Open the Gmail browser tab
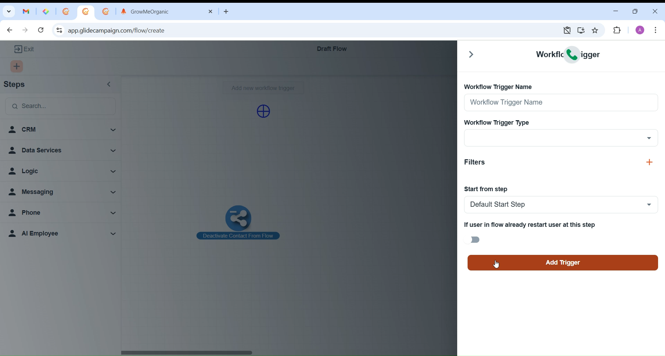 (26, 12)
